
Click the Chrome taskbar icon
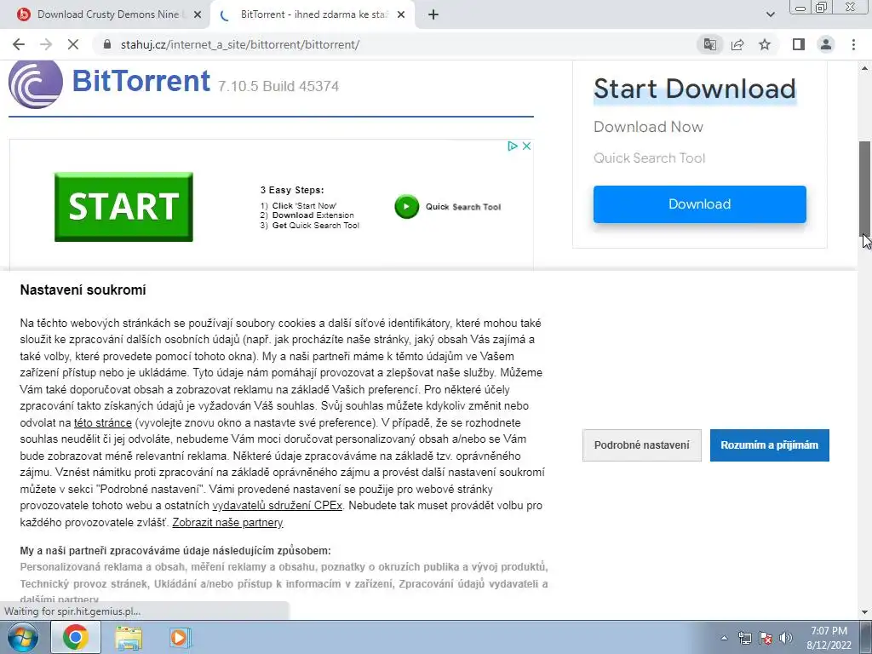[75, 637]
